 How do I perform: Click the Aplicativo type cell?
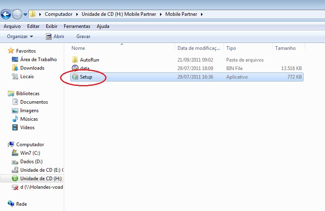point(237,77)
